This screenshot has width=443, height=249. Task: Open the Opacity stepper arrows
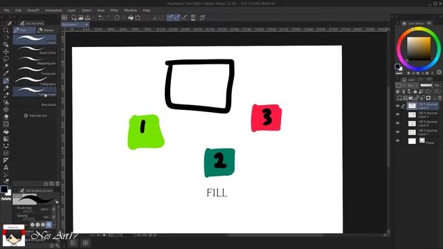point(50,217)
